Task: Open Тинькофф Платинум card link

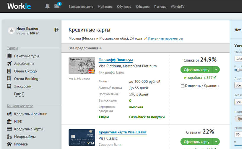Action: (x=116, y=60)
